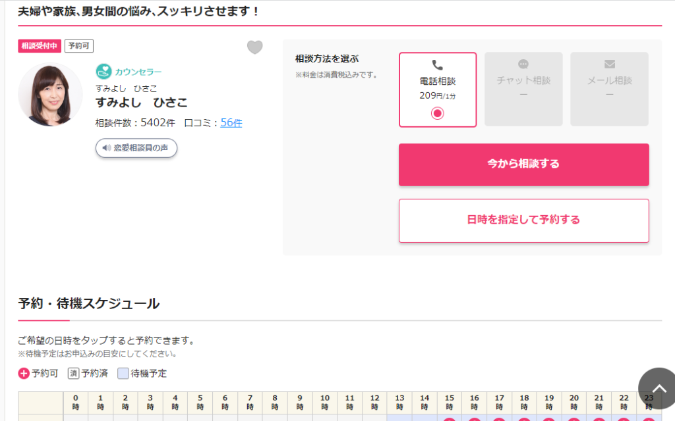The height and width of the screenshot is (421, 675).
Task: Start consultation with 今から相談する
Action: pos(524,164)
